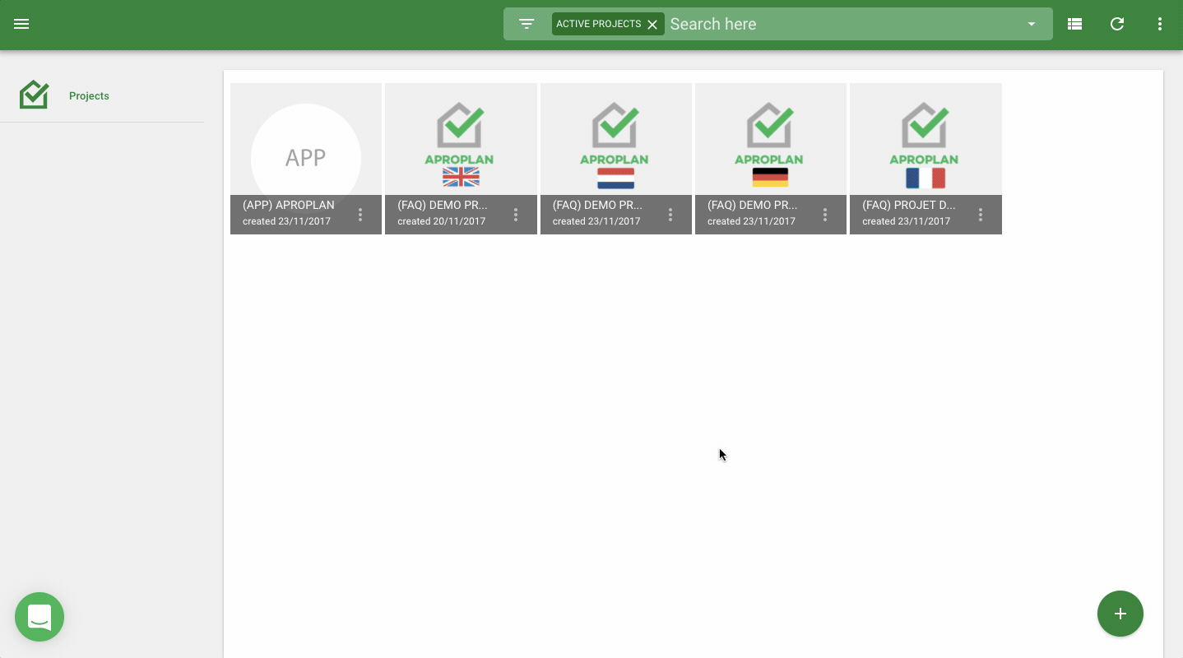Open the top-right more options menu
1183x658 pixels.
pos(1160,24)
